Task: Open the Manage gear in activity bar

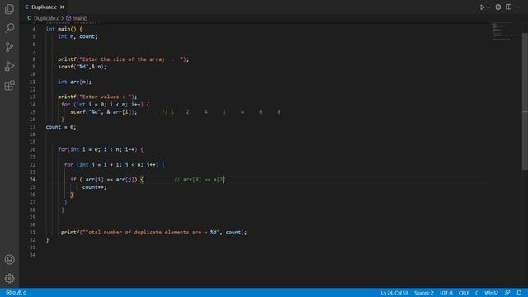Action: click(x=9, y=278)
